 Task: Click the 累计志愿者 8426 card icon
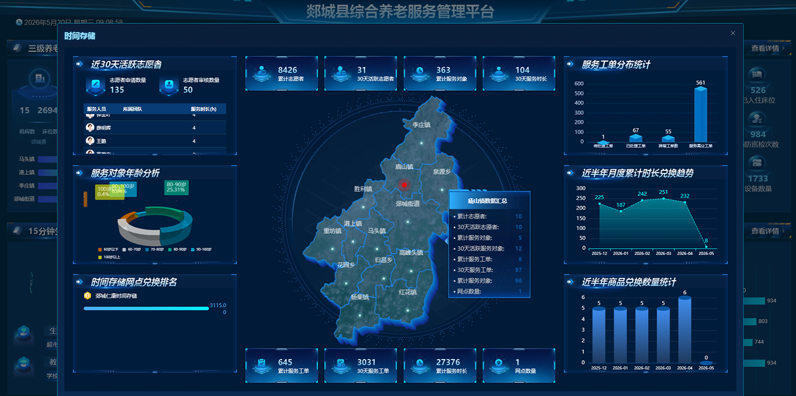(262, 74)
